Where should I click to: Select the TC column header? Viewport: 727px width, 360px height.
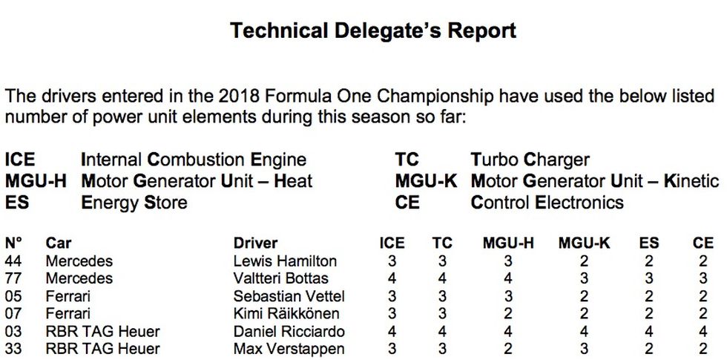pyautogui.click(x=442, y=243)
